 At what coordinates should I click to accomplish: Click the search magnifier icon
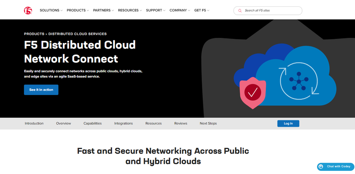[x=240, y=11]
